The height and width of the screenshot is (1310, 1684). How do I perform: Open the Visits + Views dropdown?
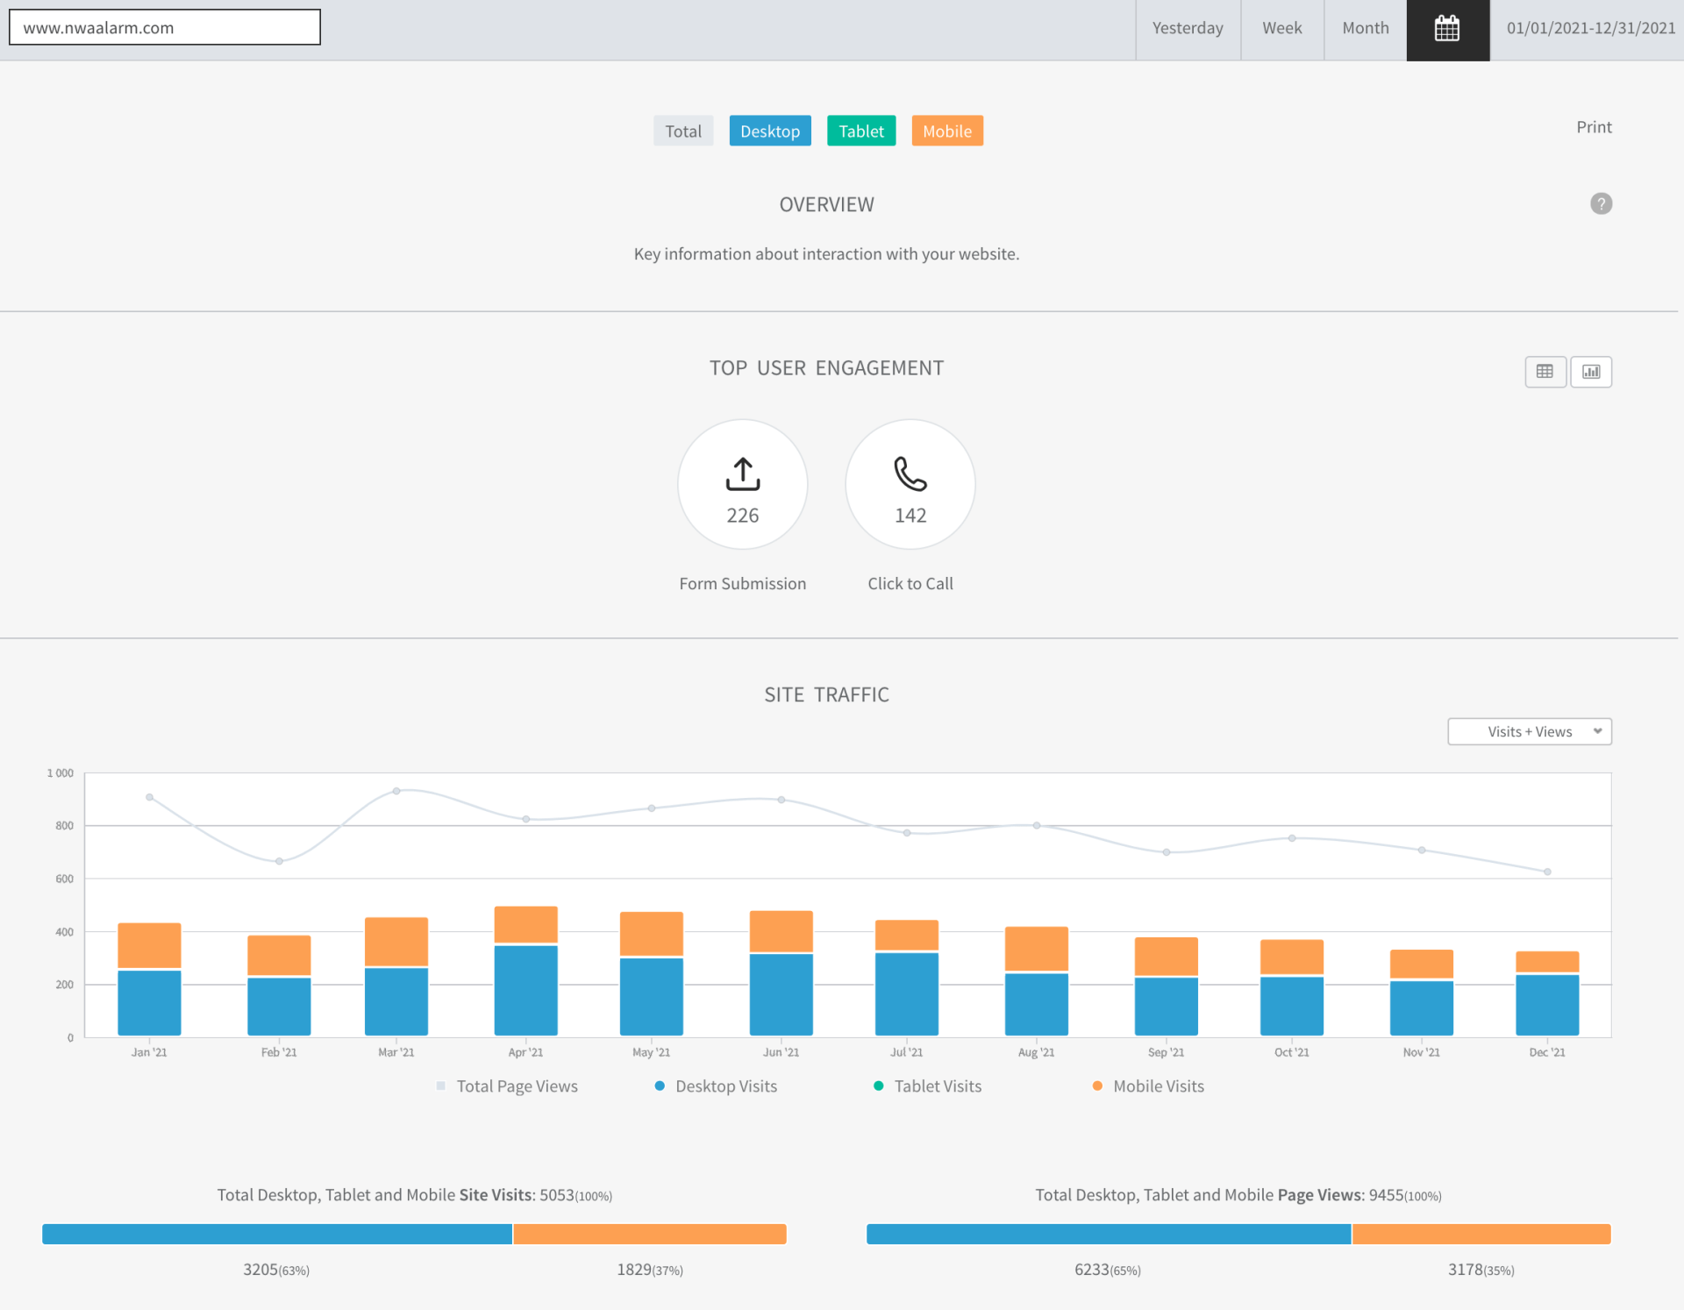(1529, 731)
